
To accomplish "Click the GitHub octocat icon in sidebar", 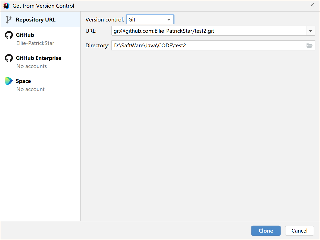I will 9,35.
